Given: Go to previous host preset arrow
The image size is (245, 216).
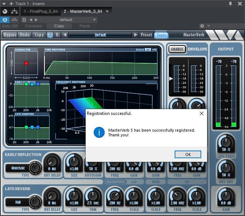Looking at the screenshot, I should coord(31,20).
